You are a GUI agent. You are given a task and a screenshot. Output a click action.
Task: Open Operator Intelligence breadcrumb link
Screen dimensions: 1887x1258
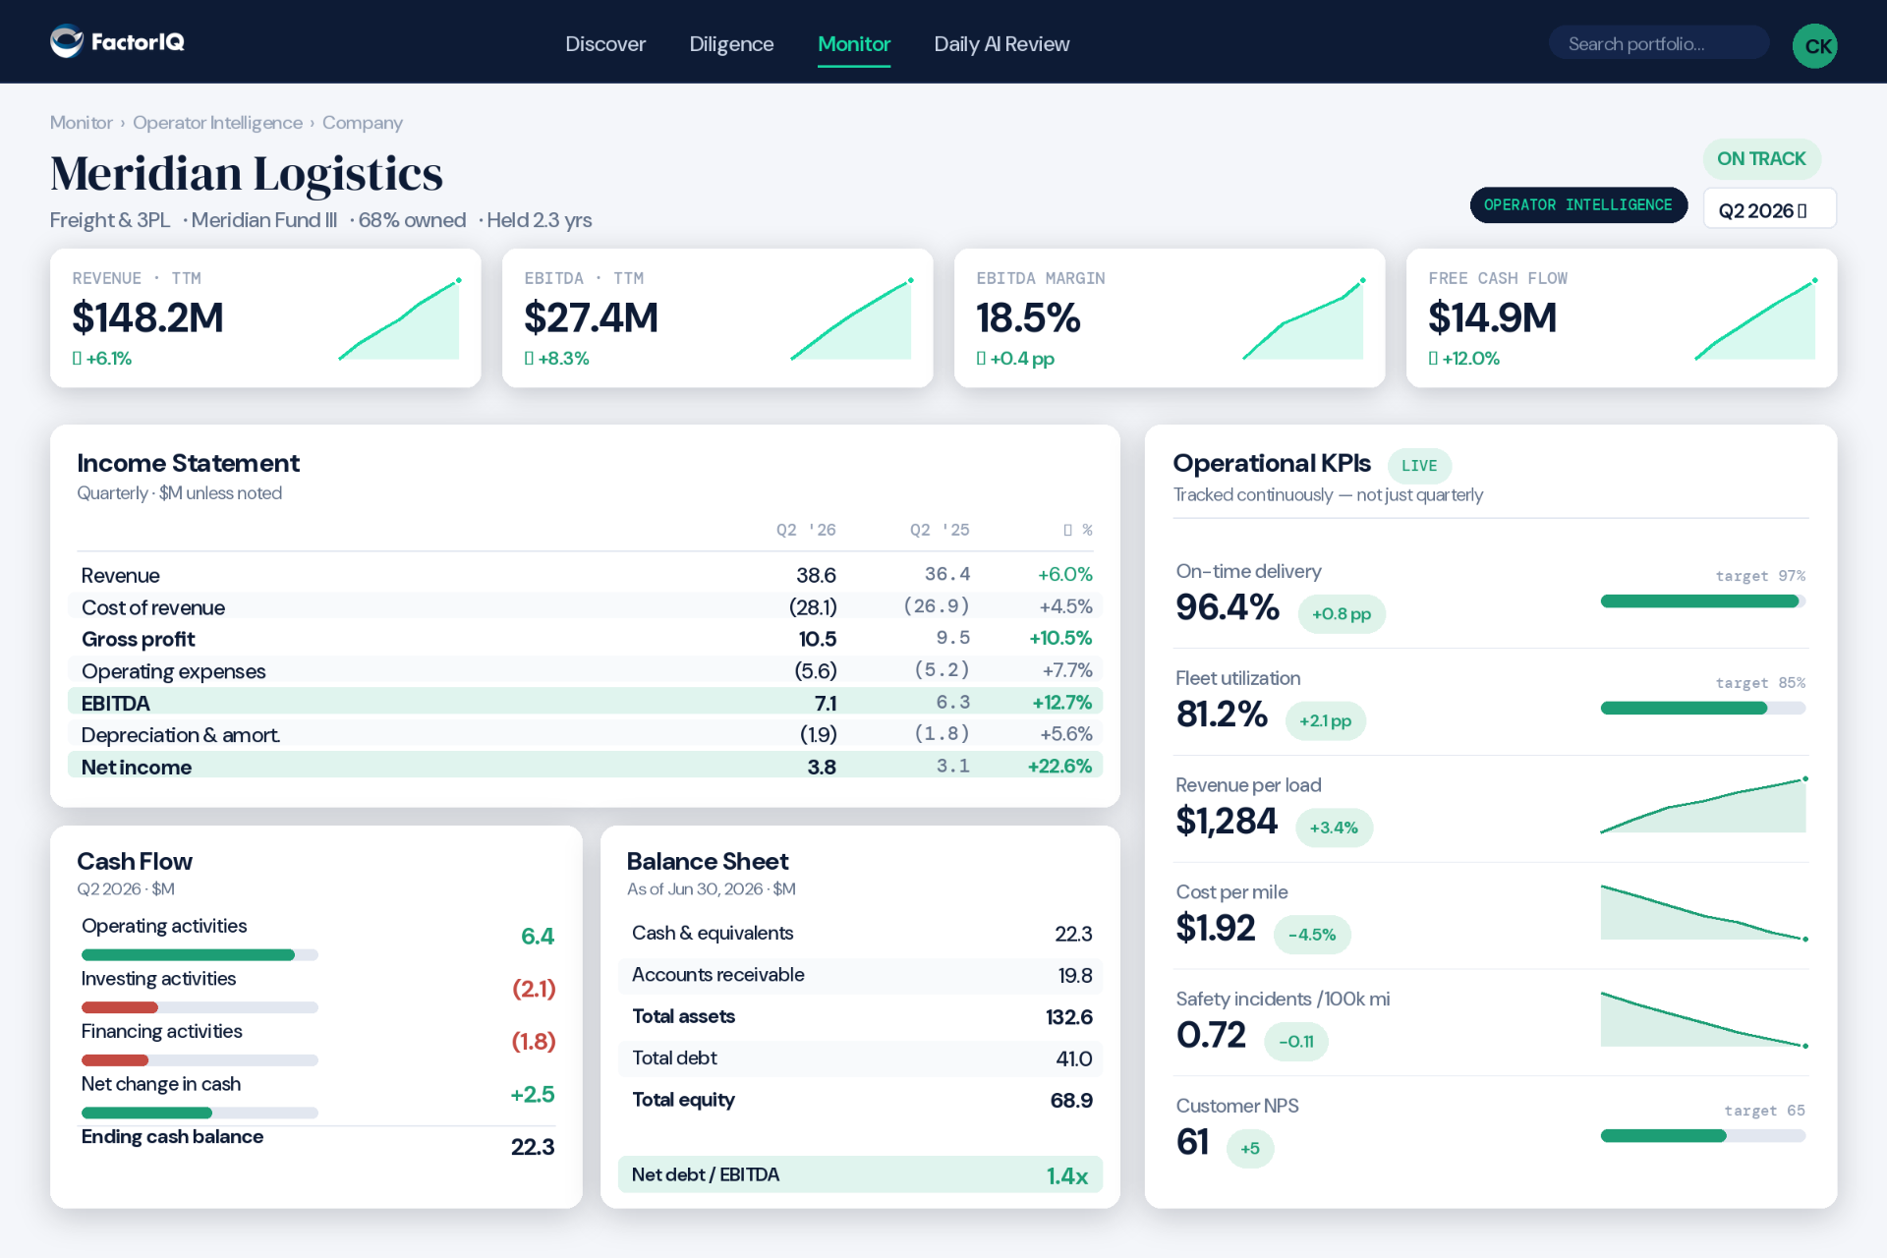(217, 123)
